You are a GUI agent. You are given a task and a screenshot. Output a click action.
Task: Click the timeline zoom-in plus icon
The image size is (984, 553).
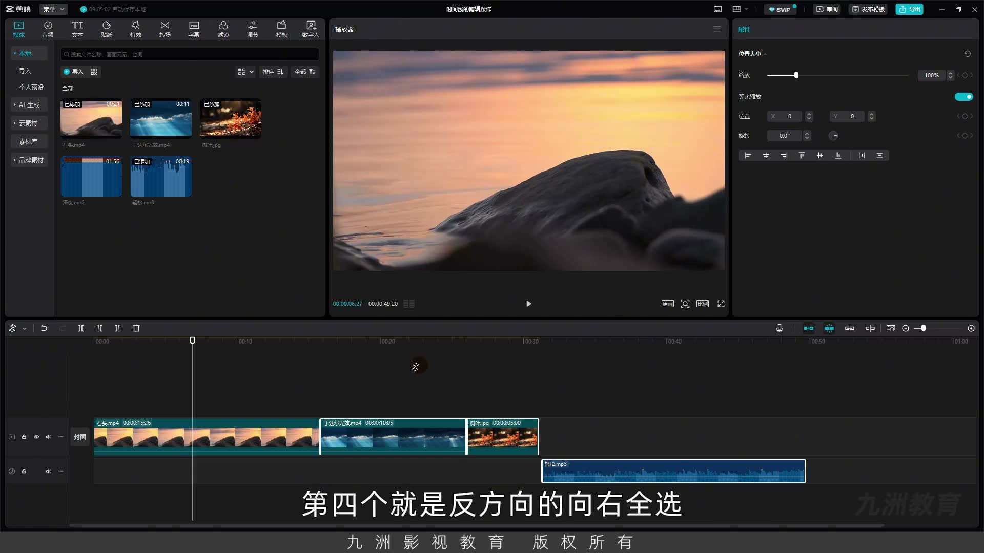971,328
